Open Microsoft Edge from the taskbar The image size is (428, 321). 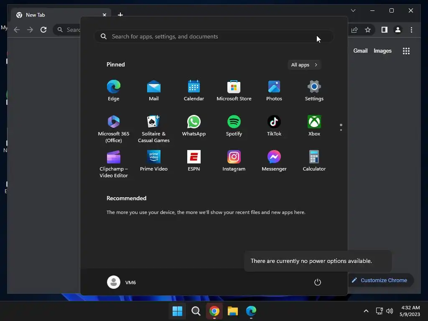click(x=251, y=311)
